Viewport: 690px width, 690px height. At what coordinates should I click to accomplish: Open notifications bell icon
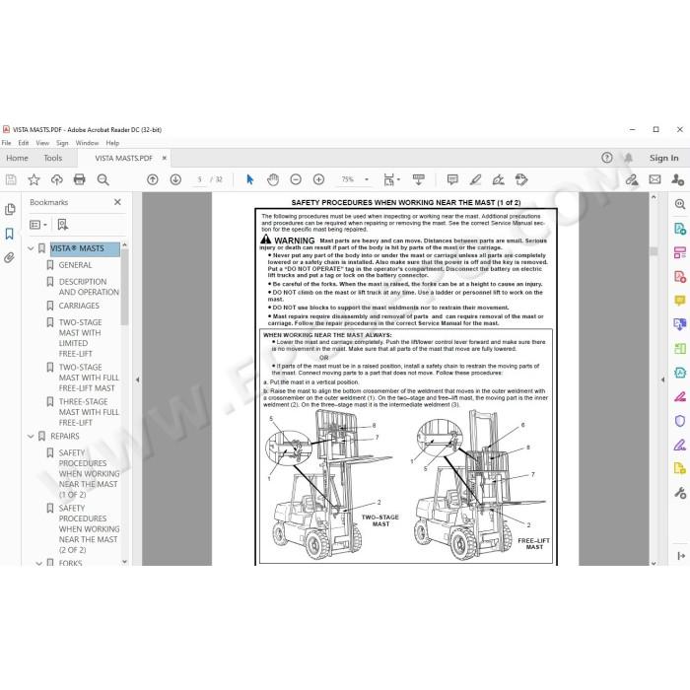(x=629, y=158)
